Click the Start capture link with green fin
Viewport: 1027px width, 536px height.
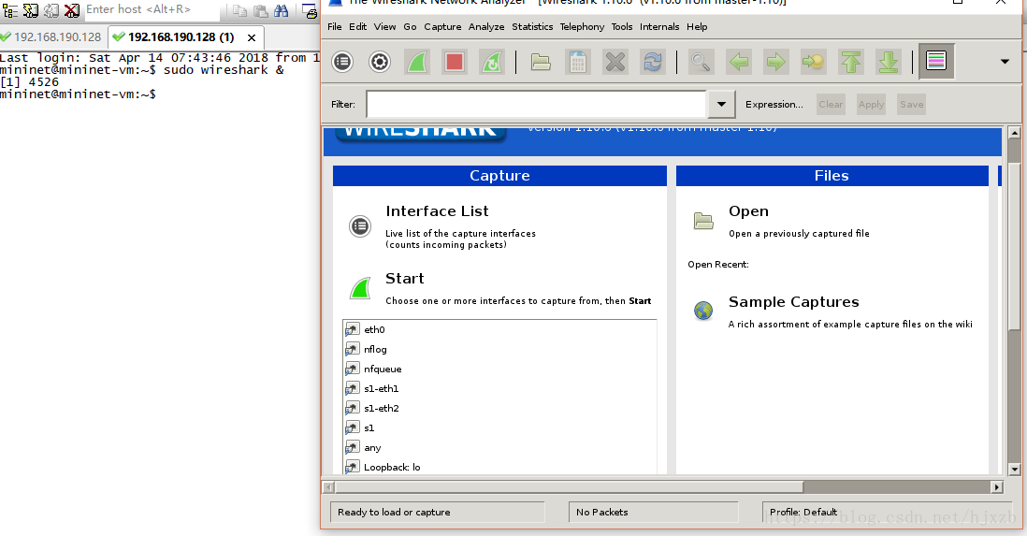[x=405, y=279]
